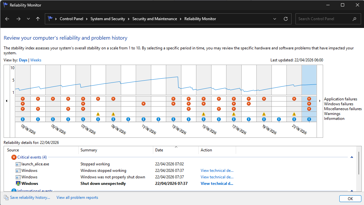Screen dimensions: 364x205
Task: Go back using the Back arrow
Action: point(7,19)
